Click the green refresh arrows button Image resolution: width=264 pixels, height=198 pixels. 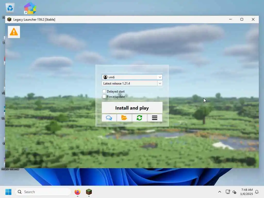click(139, 118)
